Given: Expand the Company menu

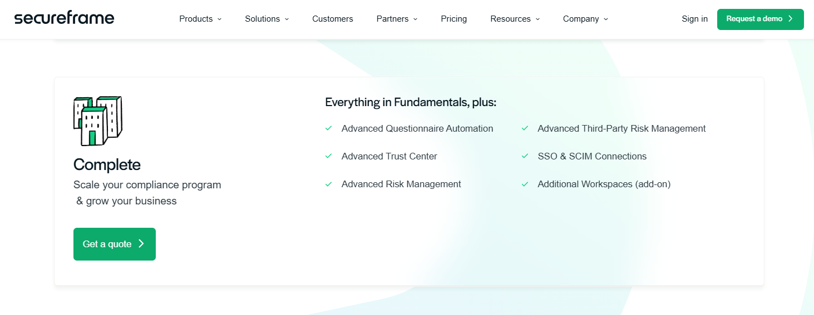Looking at the screenshot, I should pos(585,19).
